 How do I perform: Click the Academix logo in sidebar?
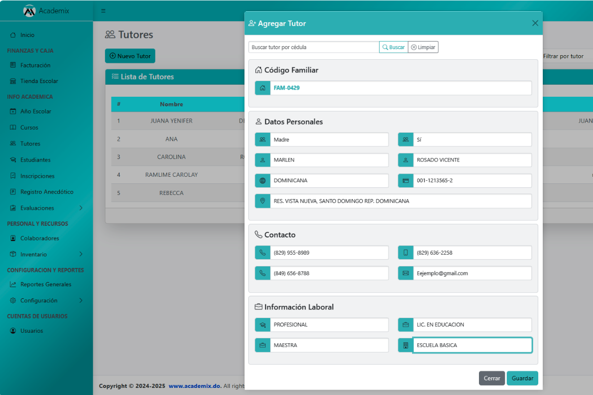point(30,11)
